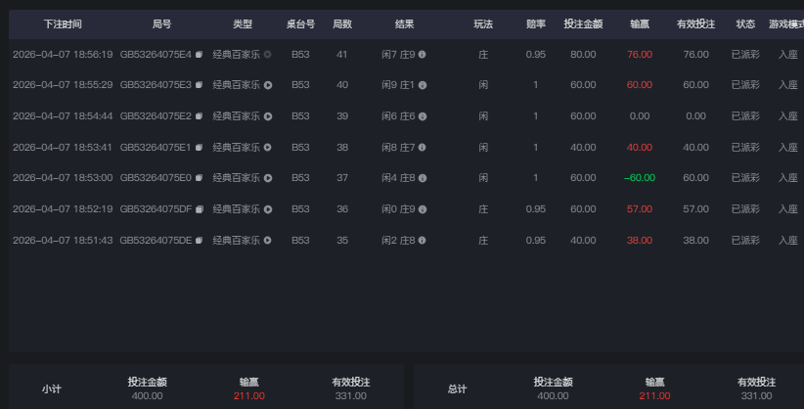
Task: Click the red 57.00 win/loss value
Action: point(640,209)
